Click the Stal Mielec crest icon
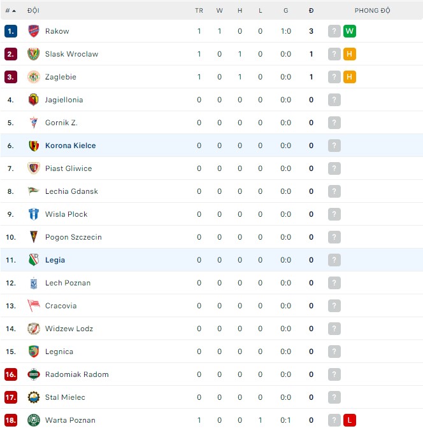The height and width of the screenshot is (431, 423). [x=34, y=397]
